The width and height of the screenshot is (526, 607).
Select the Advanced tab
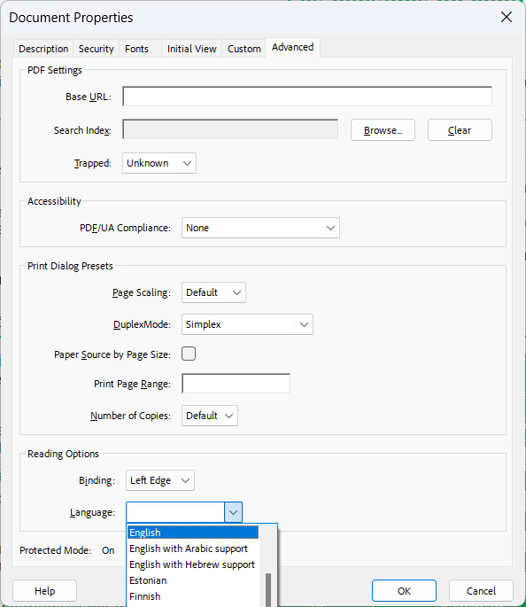tap(292, 47)
